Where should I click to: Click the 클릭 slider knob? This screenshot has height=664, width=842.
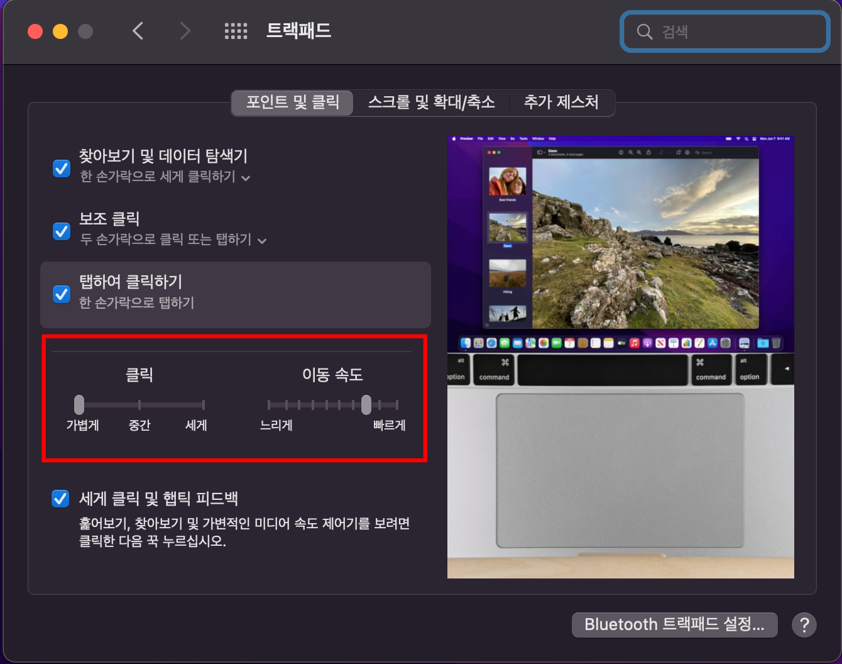(x=79, y=404)
